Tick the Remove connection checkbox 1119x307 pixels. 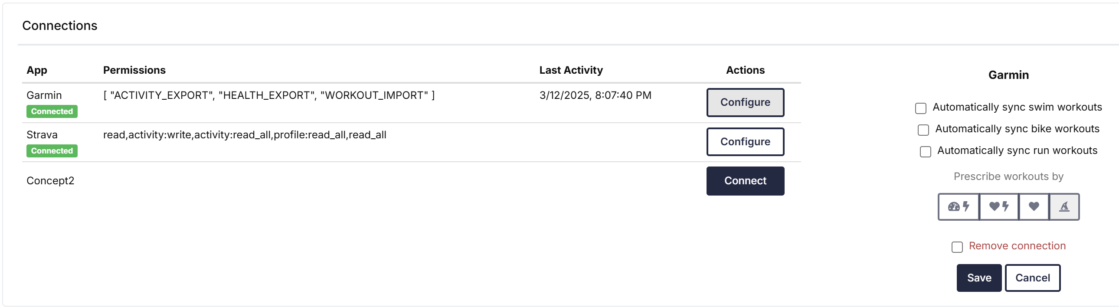click(957, 247)
